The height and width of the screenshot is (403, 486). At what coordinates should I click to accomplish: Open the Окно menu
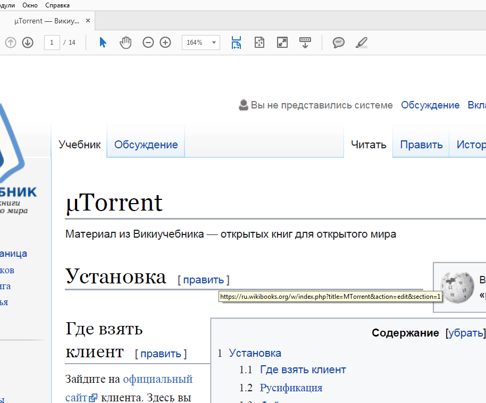30,5
